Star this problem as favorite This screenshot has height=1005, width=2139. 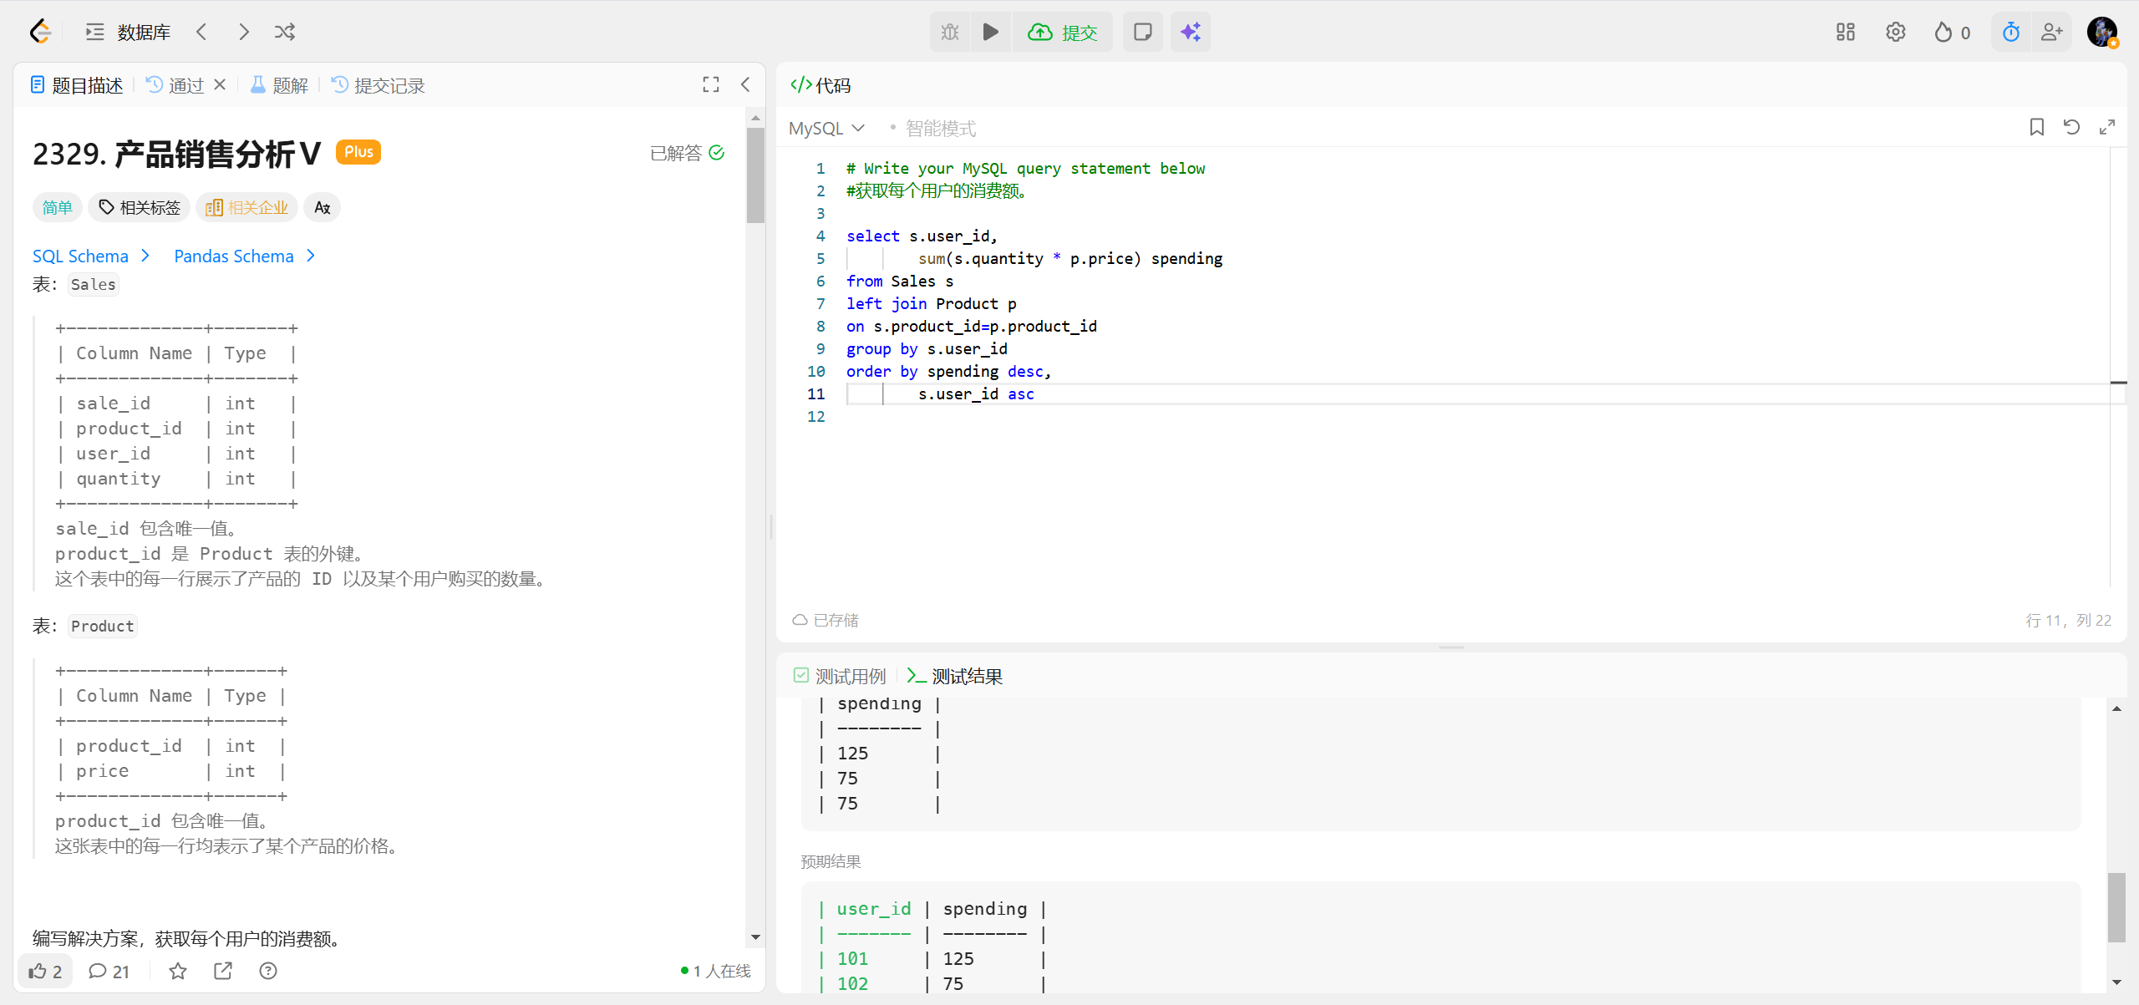pos(178,971)
